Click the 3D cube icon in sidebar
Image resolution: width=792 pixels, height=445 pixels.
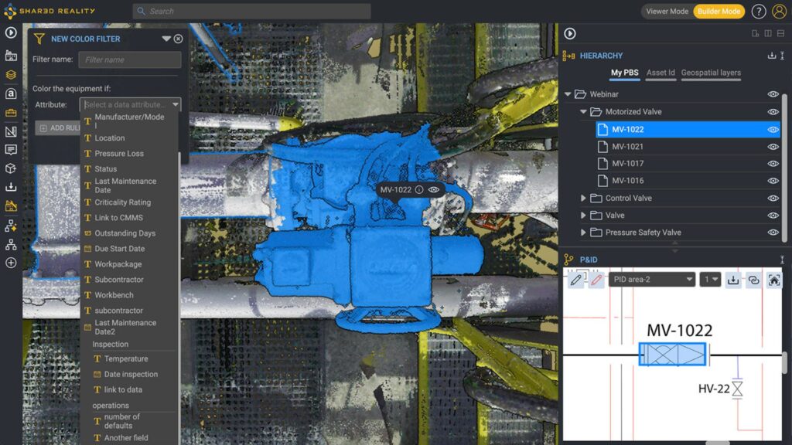pos(11,168)
